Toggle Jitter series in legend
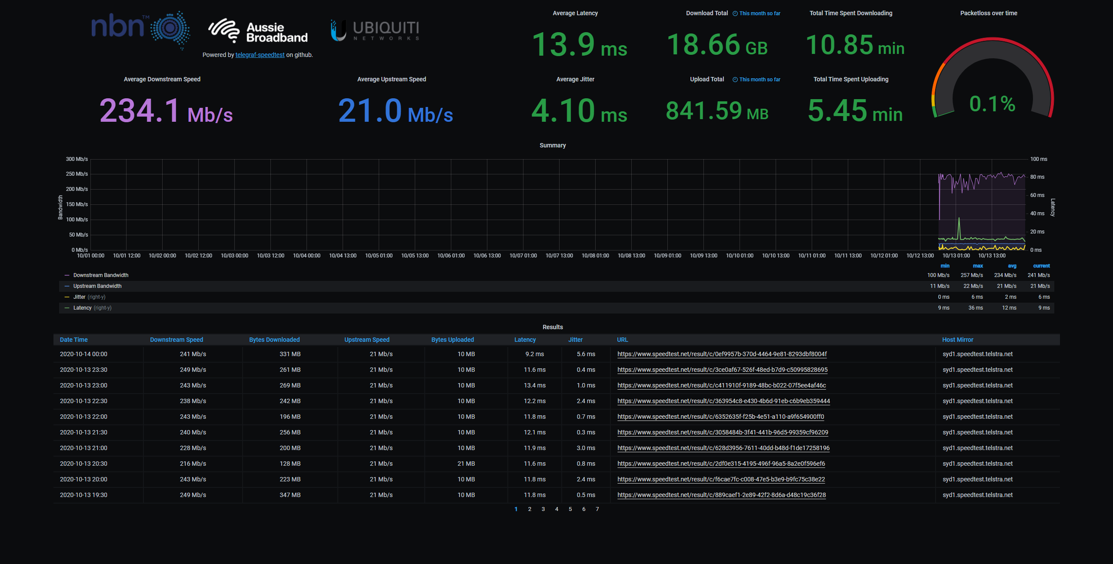This screenshot has height=564, width=1113. (x=80, y=297)
